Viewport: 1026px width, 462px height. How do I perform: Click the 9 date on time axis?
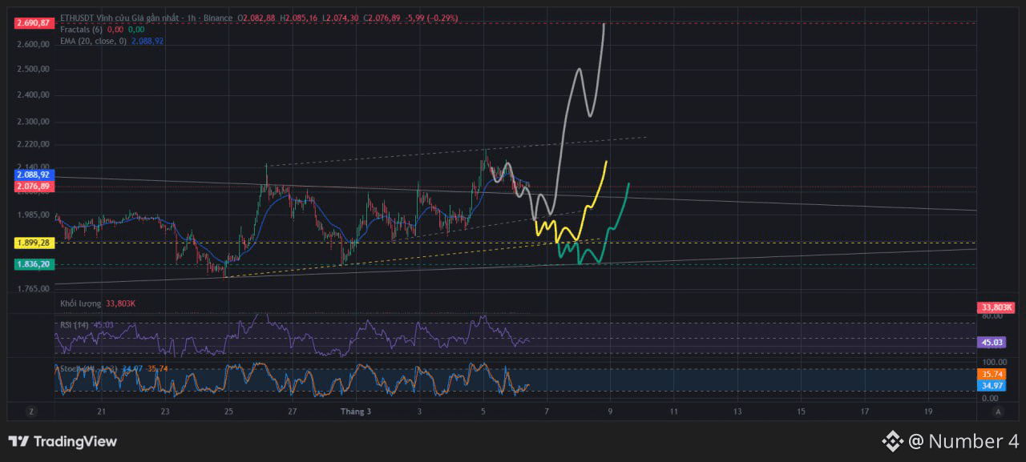click(x=610, y=412)
